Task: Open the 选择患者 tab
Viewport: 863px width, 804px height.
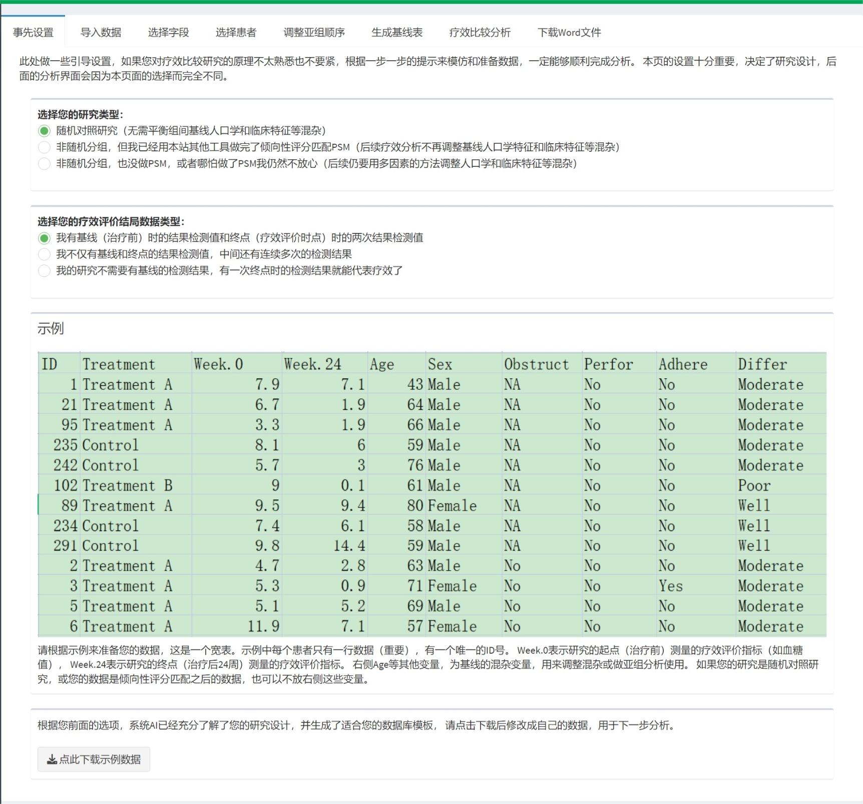Action: click(236, 33)
